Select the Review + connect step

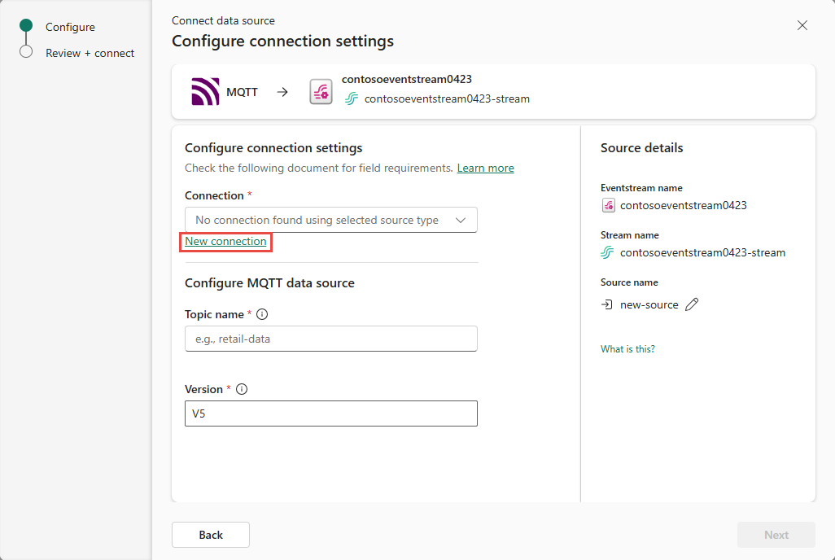tap(90, 53)
